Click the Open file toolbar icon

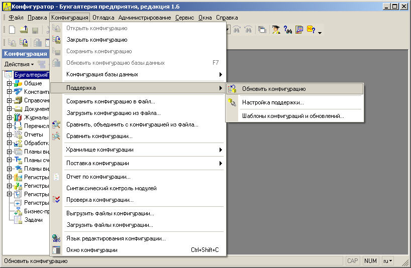[24, 30]
